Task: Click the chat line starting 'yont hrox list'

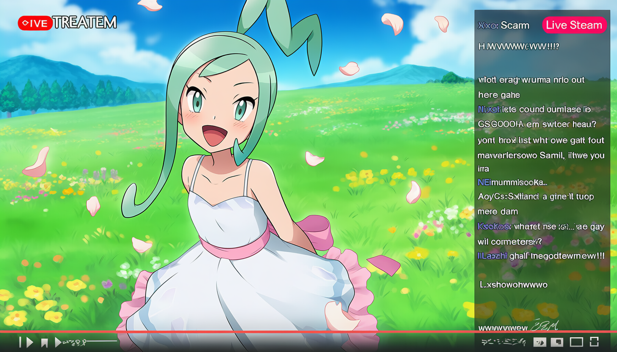Action: (540, 140)
